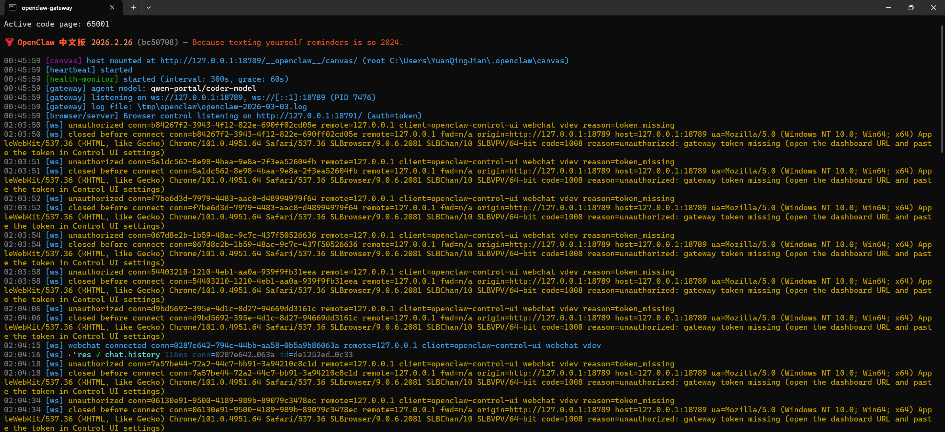The height and width of the screenshot is (432, 945).
Task: Click the green checkmark before chat.history
Action: [98, 355]
